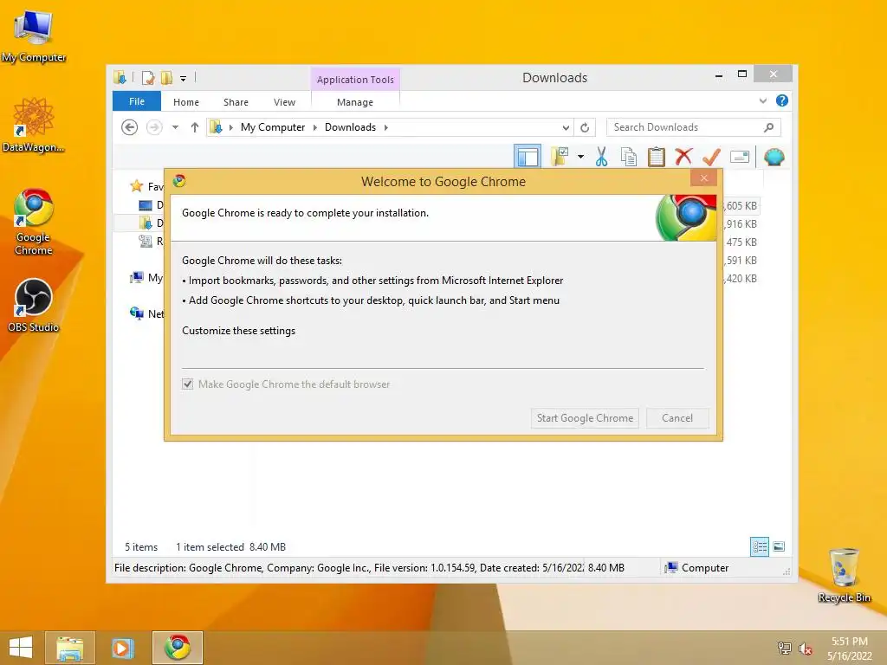The width and height of the screenshot is (887, 665).
Task: Click the Paste clipboard icon
Action: click(657, 157)
